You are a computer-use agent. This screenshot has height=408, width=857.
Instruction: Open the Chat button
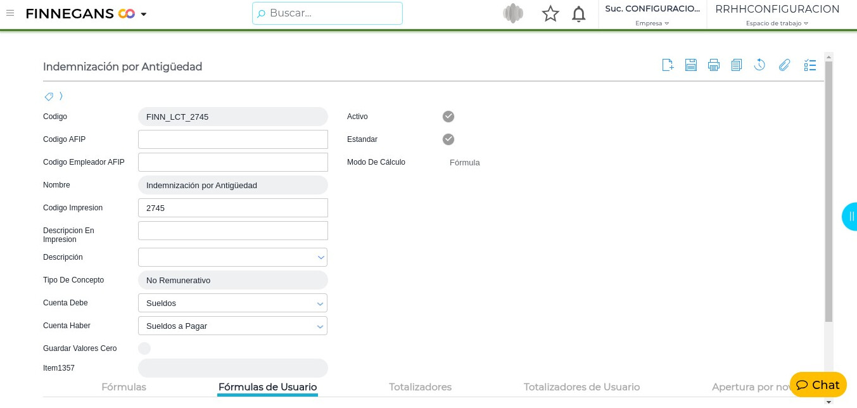tap(818, 385)
